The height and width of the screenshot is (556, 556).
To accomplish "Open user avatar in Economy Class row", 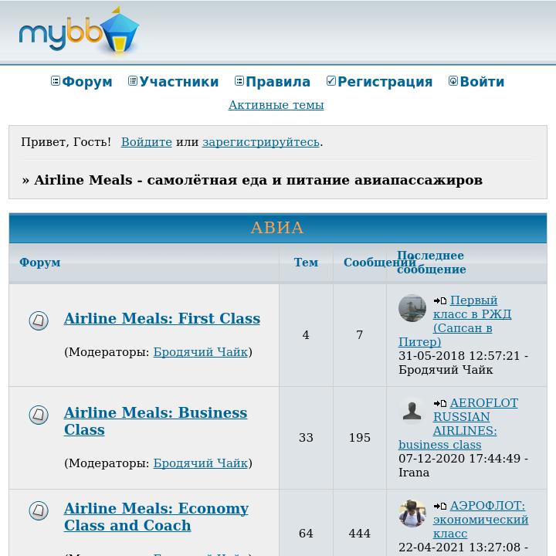I will [412, 514].
